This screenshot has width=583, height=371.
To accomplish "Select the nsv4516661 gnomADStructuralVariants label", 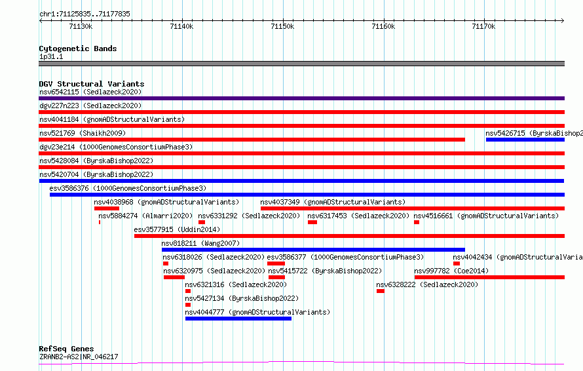I will click(x=486, y=216).
